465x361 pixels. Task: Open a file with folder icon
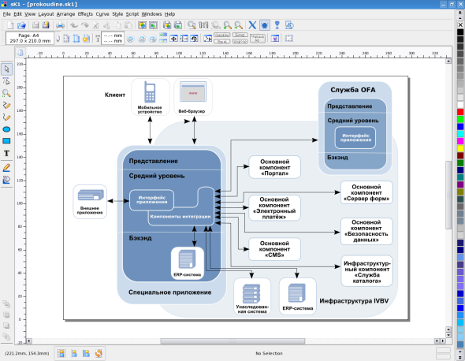[x=21, y=25]
